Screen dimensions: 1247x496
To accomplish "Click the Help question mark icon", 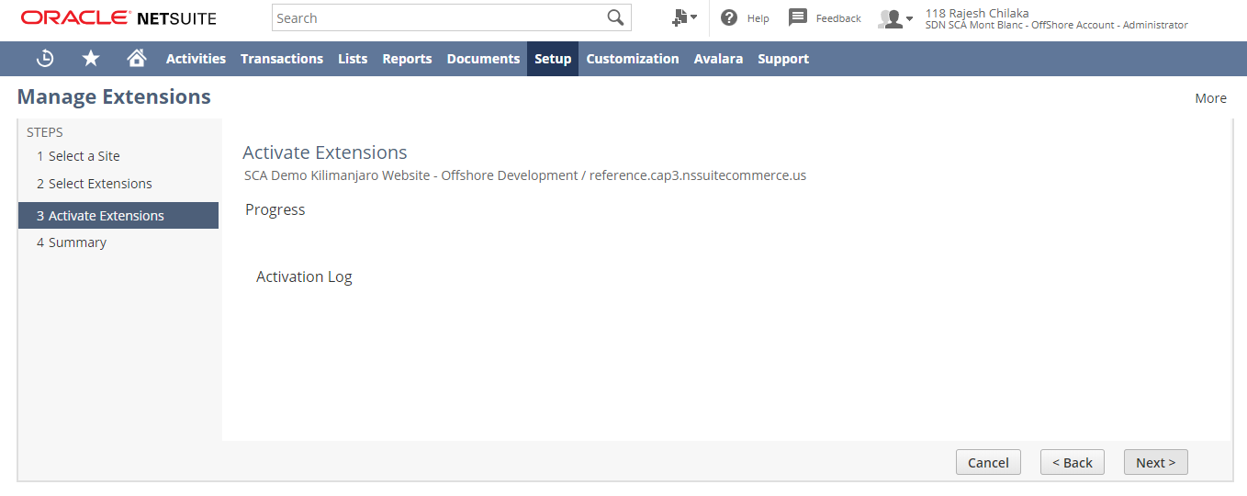I will point(729,18).
